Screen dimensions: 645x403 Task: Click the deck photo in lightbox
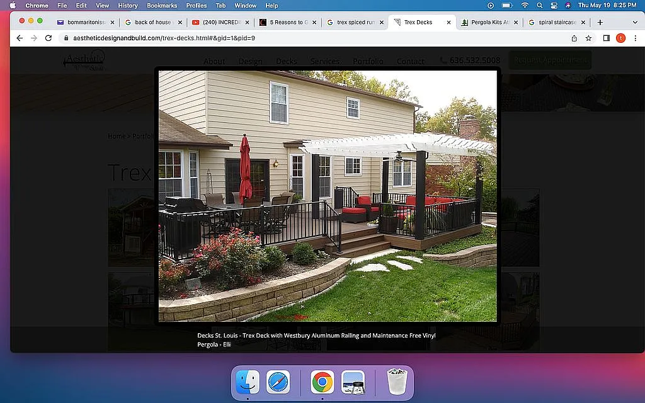[x=328, y=196]
